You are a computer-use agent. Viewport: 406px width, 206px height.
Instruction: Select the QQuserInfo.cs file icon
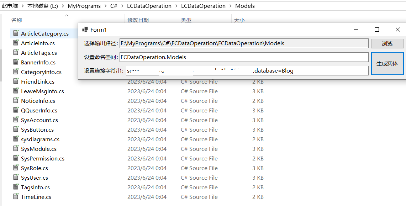pos(16,110)
